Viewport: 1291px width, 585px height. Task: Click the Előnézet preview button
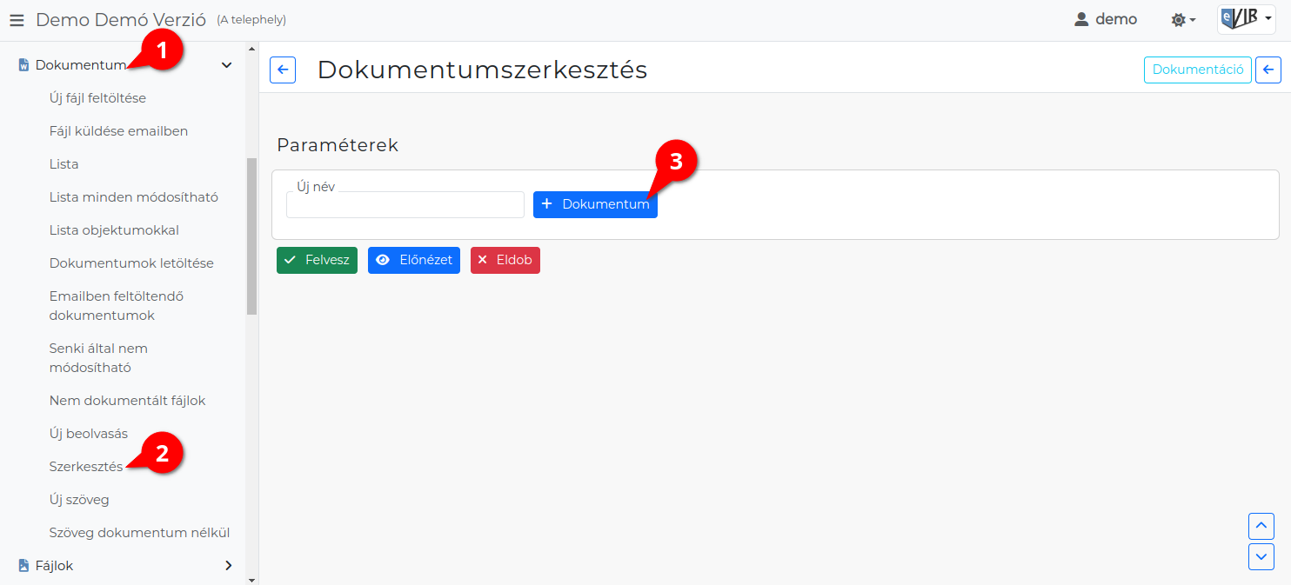(413, 260)
